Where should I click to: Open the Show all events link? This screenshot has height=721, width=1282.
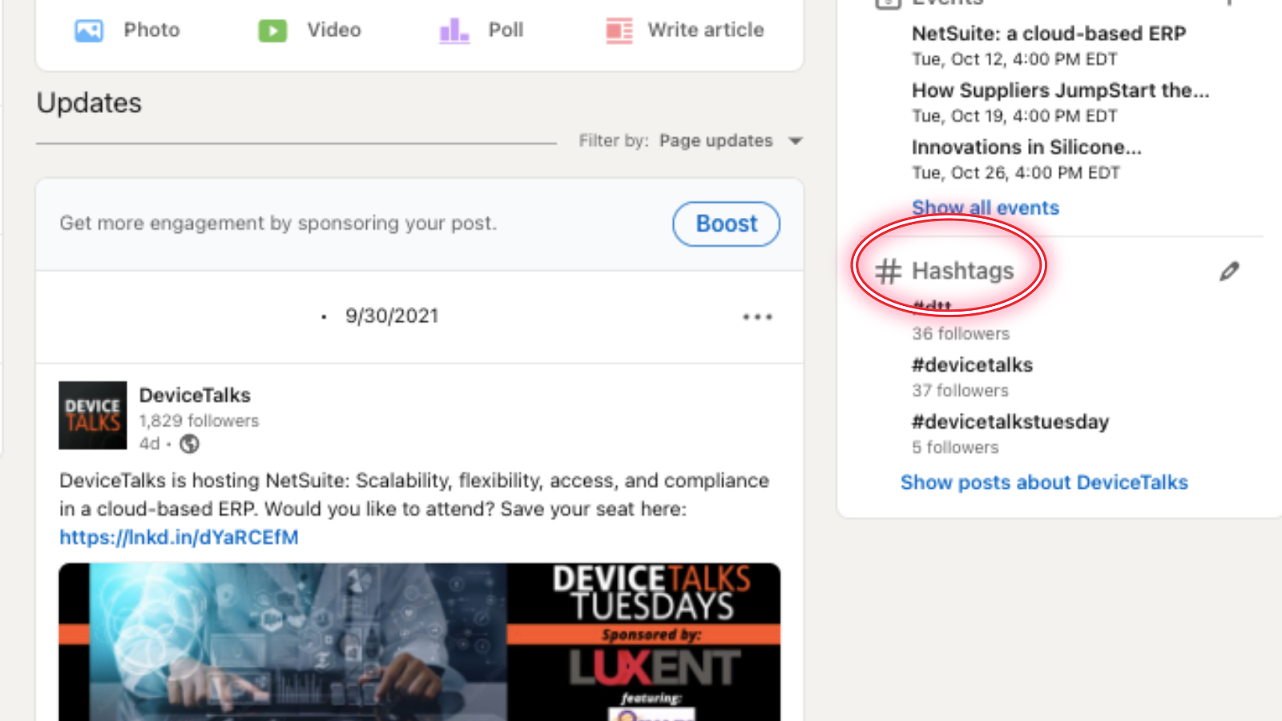coord(986,207)
